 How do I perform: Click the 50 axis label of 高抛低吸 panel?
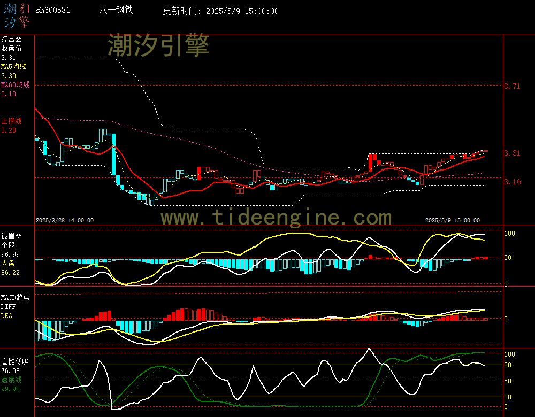click(x=508, y=381)
